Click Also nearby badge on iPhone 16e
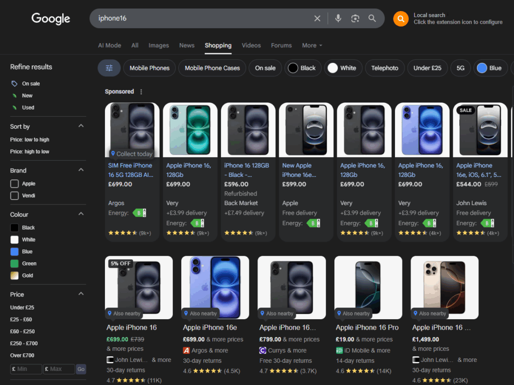Viewport: 514px width, 385px height. (200, 314)
